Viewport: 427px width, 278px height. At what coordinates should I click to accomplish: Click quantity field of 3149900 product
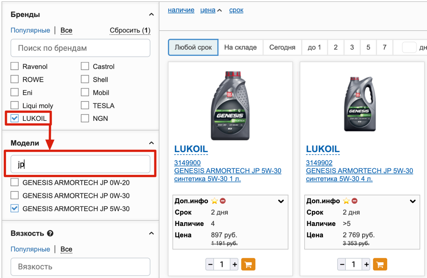tap(222, 264)
